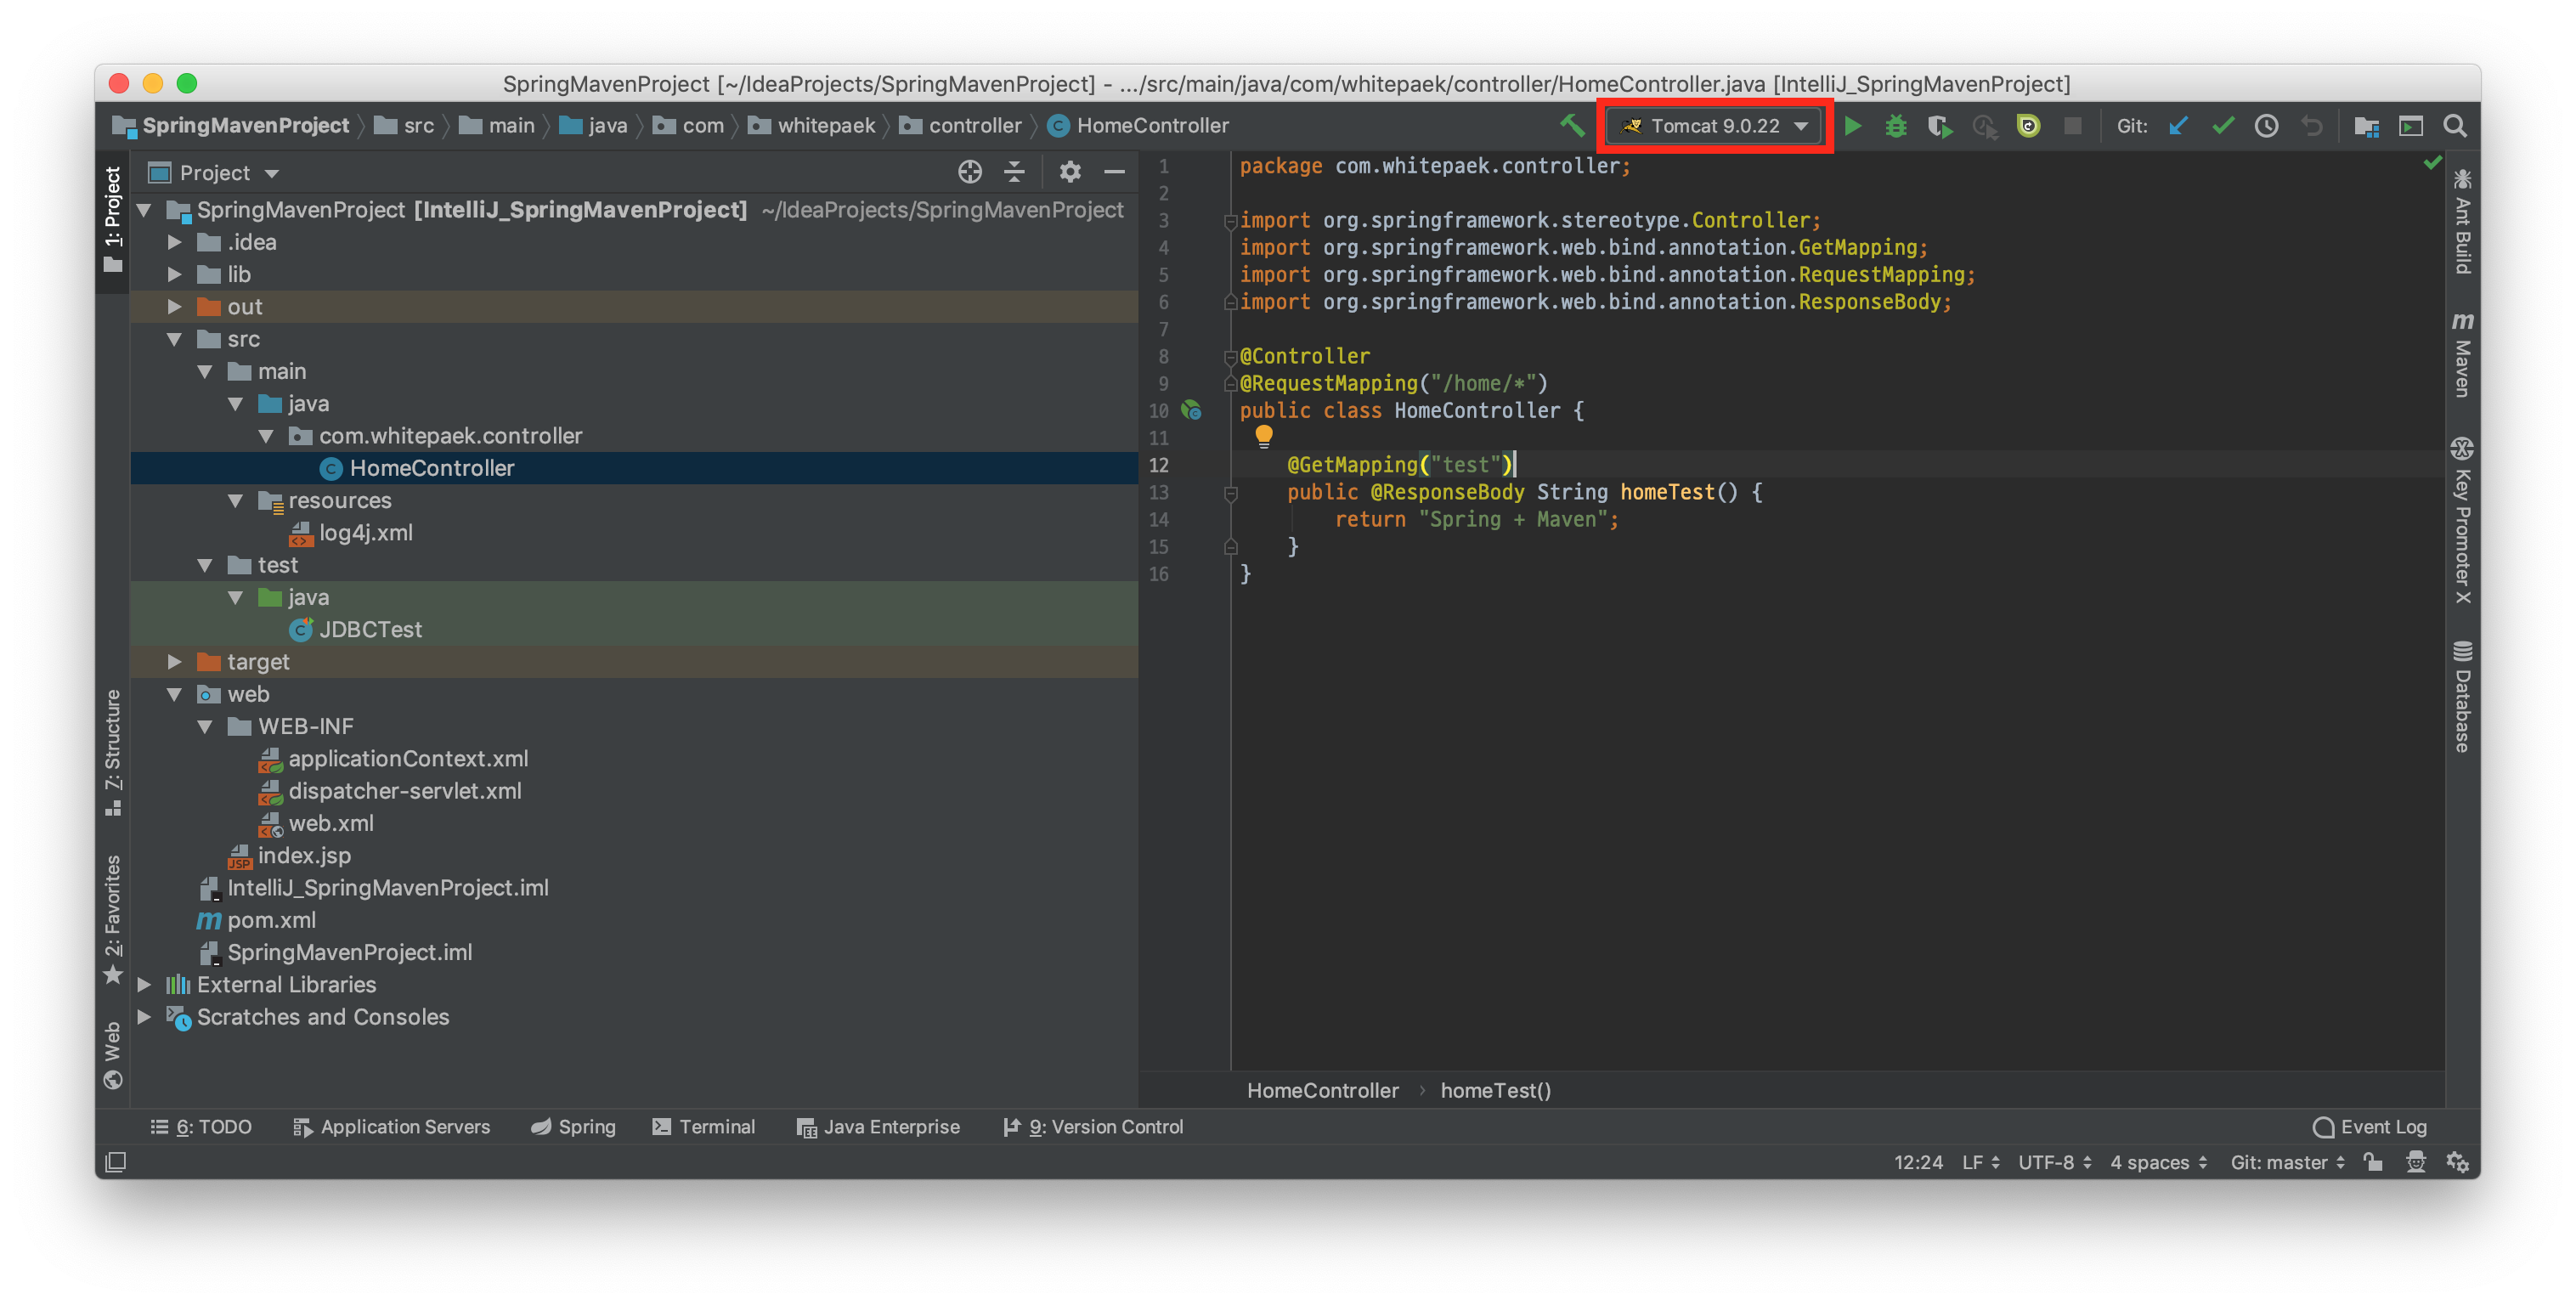Open the Version Control tab
The image size is (2576, 1305).
(1093, 1126)
